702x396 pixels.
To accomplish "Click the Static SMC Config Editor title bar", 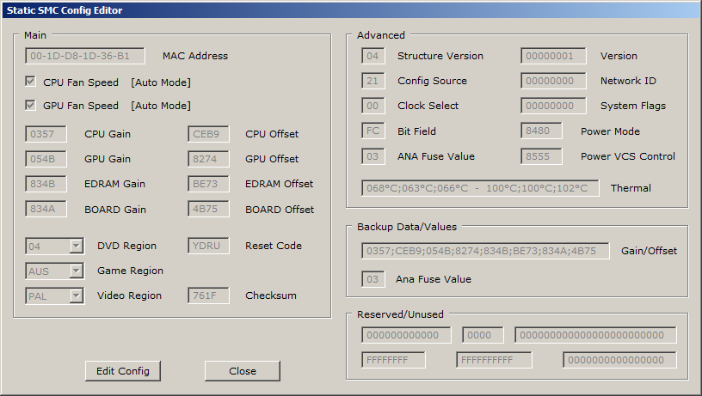I will (x=351, y=10).
